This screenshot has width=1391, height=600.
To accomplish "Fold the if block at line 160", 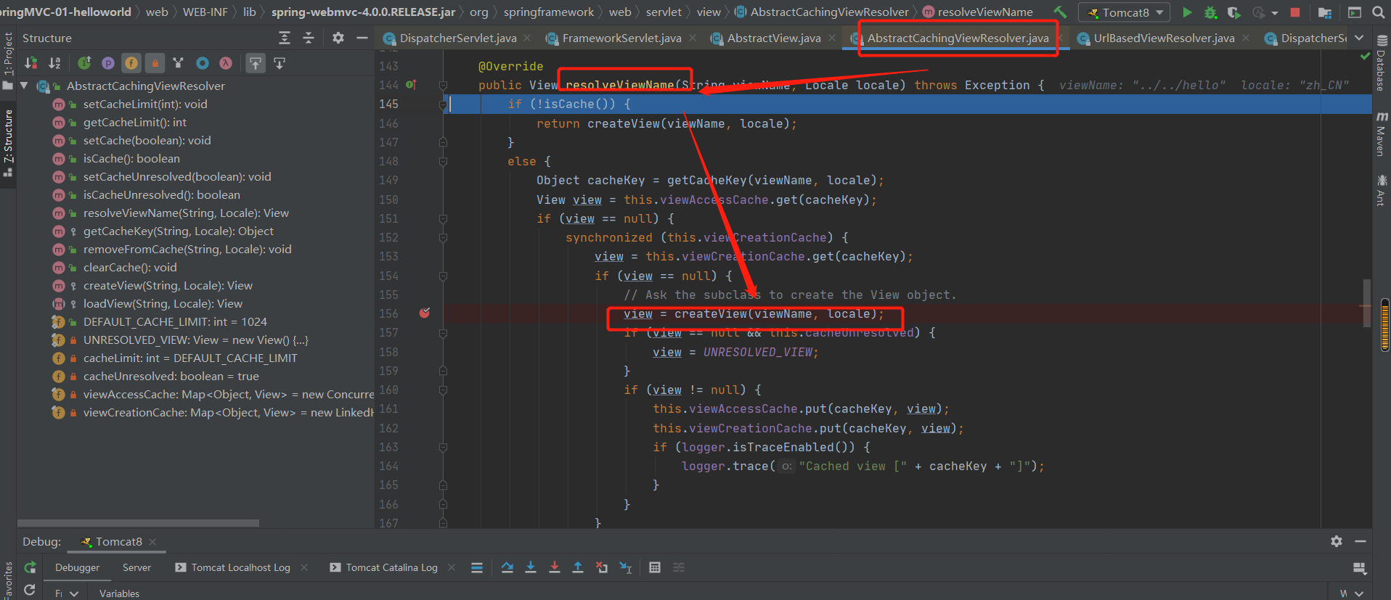I will point(443,390).
